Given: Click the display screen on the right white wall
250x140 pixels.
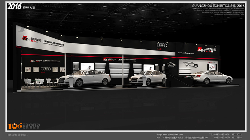Looking at the screenshot, I should tap(212, 67).
